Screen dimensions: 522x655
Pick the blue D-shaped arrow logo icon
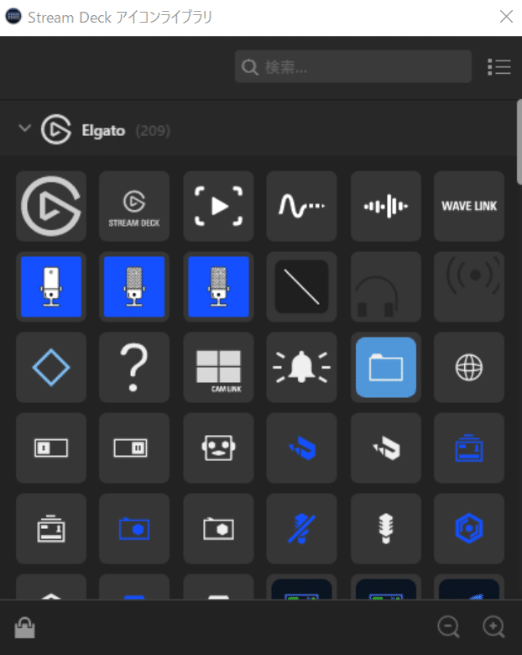pos(301,448)
